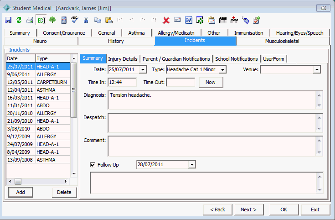Click the last record navigation arrow

154,20
